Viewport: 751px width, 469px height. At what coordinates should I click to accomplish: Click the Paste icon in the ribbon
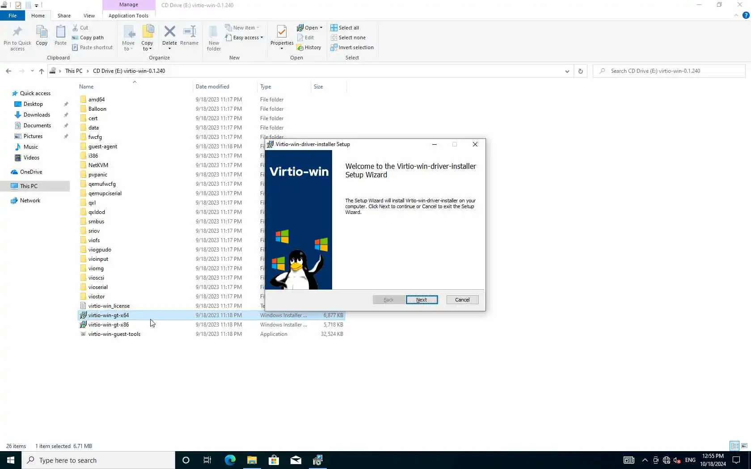[x=60, y=32]
